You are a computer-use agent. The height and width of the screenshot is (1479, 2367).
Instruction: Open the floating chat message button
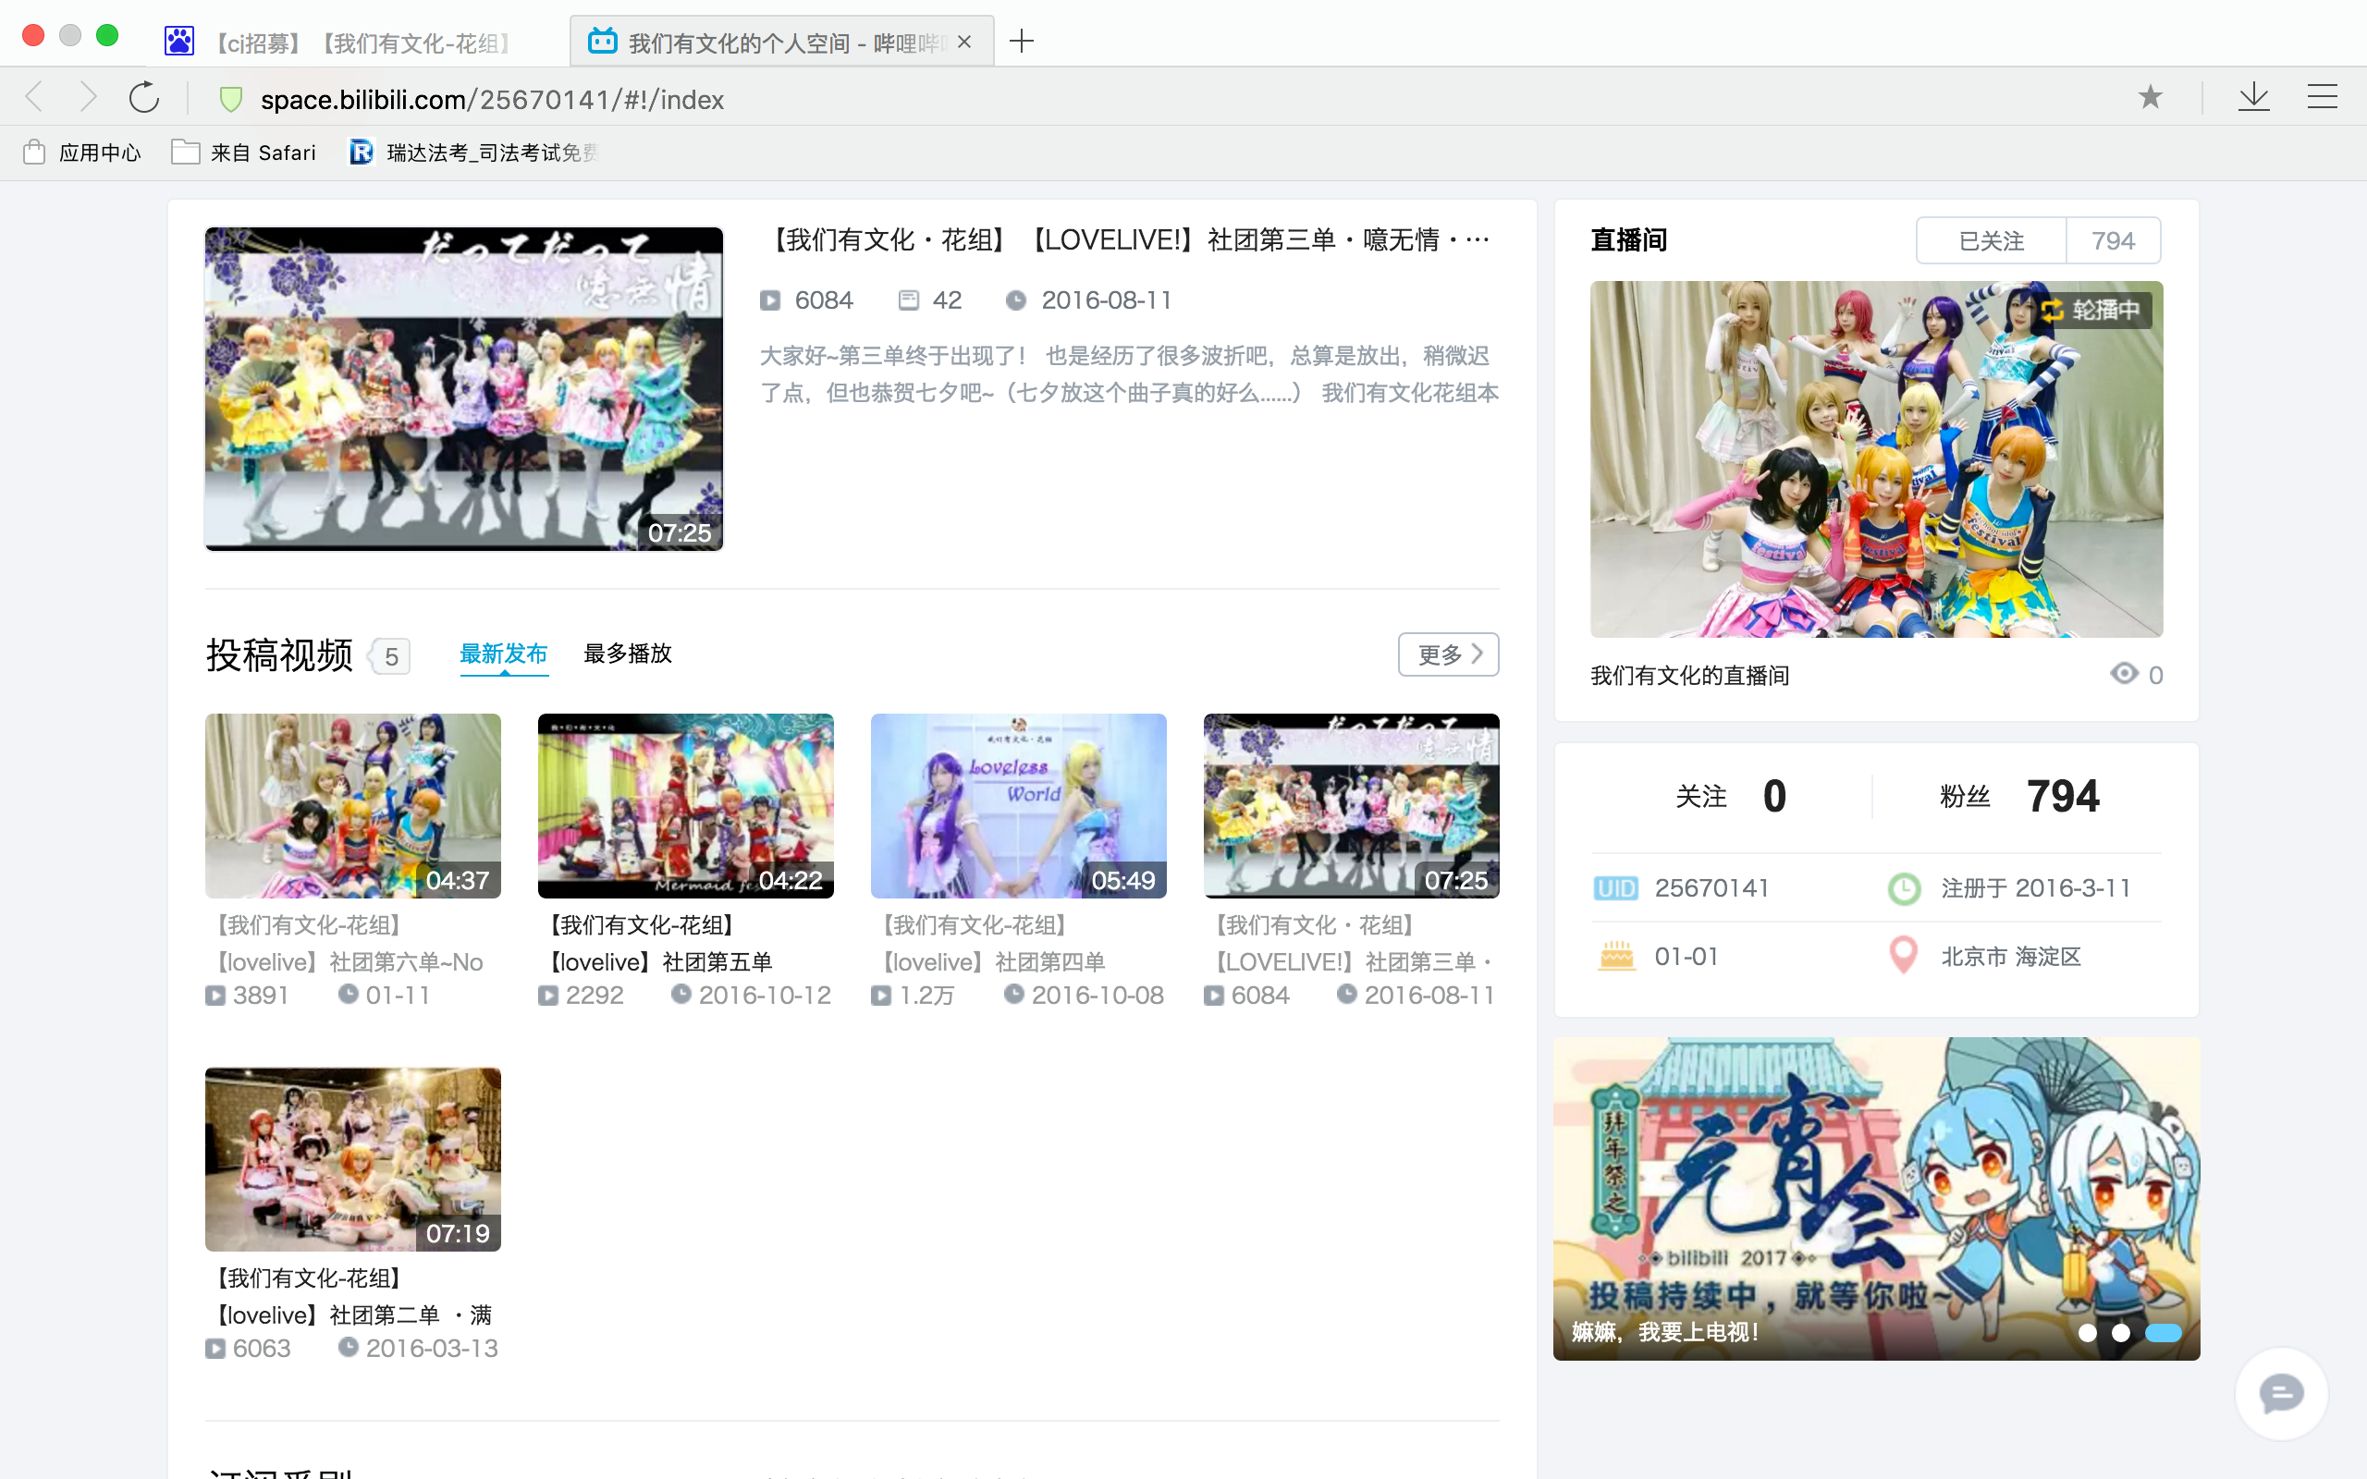[x=2281, y=1394]
